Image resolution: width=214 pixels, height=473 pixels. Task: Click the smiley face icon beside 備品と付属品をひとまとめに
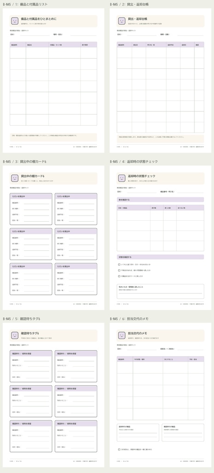(x=15, y=21)
